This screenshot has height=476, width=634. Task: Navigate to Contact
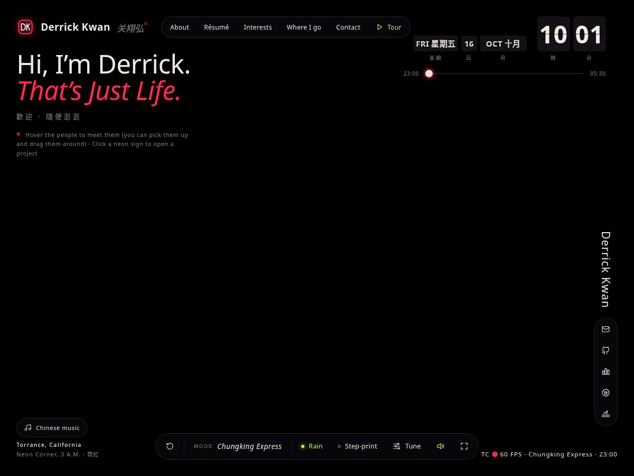pyautogui.click(x=348, y=28)
